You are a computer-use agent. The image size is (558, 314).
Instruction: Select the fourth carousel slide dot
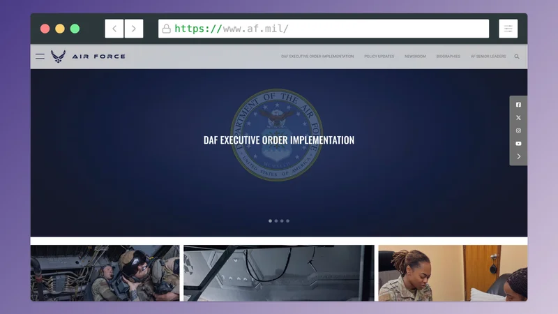pos(287,220)
